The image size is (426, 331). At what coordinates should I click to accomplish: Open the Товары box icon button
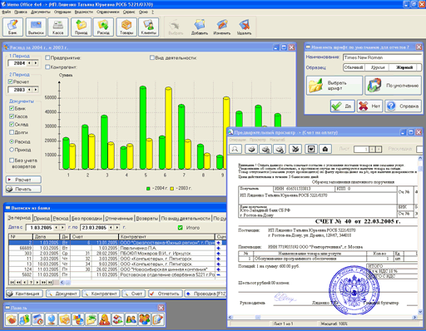126,27
